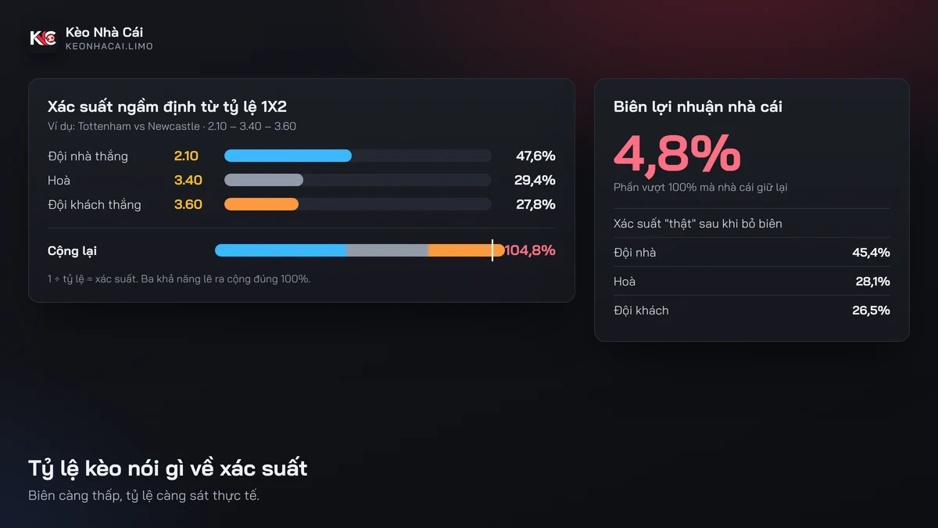Select the Hoà 28,1% row
The height and width of the screenshot is (528, 938).
point(752,281)
